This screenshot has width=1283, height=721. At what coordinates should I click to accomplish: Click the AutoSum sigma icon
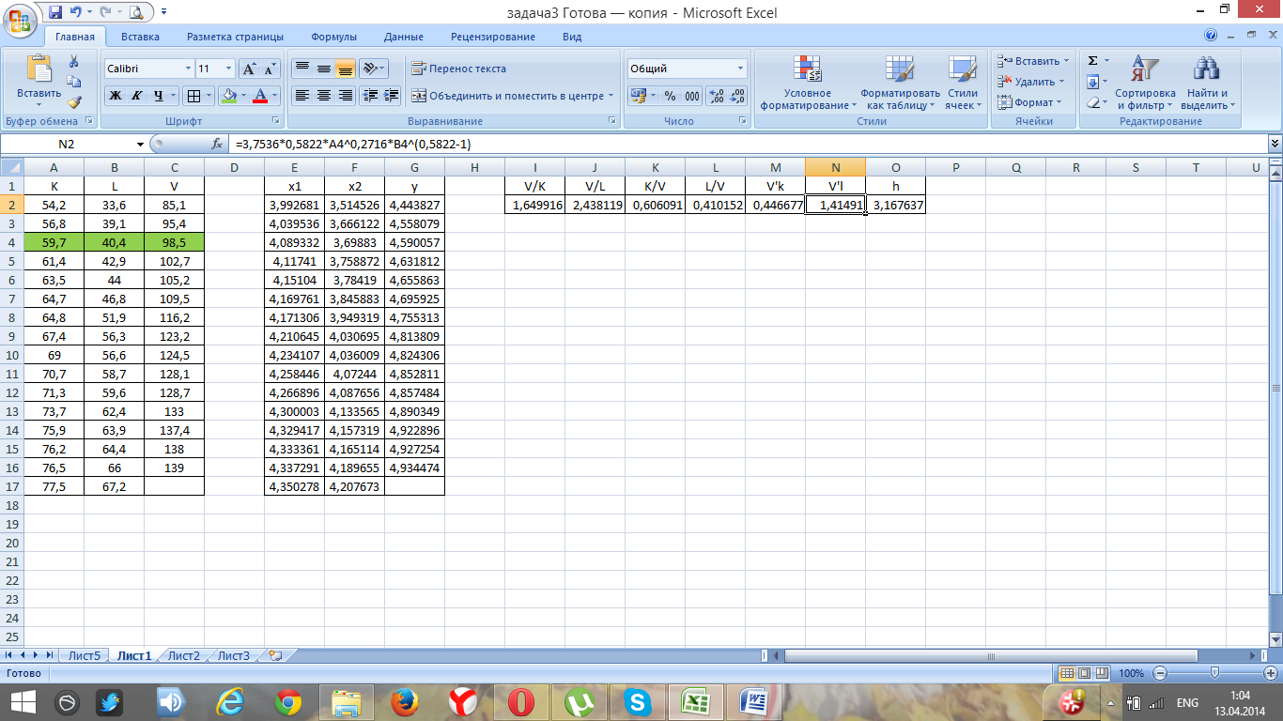(x=1092, y=61)
